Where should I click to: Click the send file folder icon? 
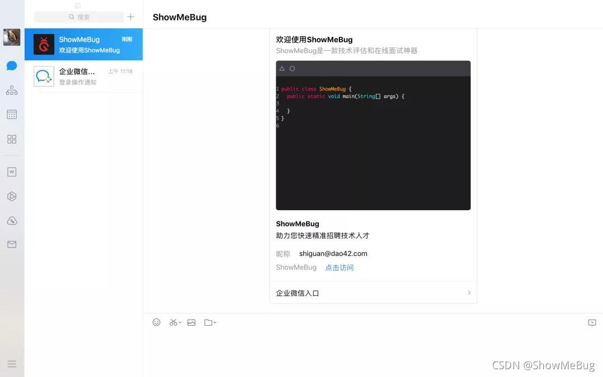coord(208,322)
